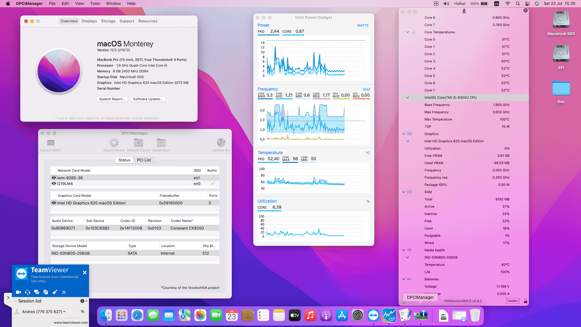Open www.teamviewer.com link
The image size is (581, 327).
(71, 322)
